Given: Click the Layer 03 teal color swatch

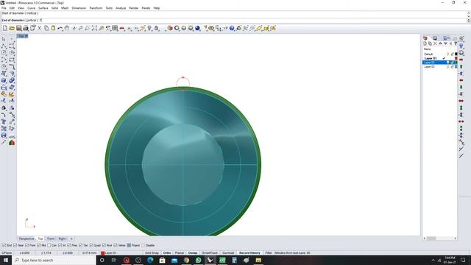Looking at the screenshot, I should point(456,67).
